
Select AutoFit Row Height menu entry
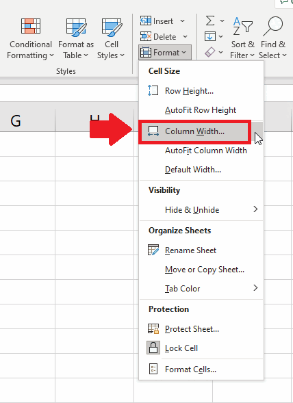(x=201, y=110)
